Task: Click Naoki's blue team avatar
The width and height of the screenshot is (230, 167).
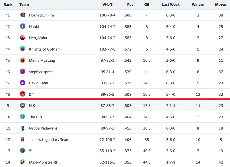Action: point(23,26)
